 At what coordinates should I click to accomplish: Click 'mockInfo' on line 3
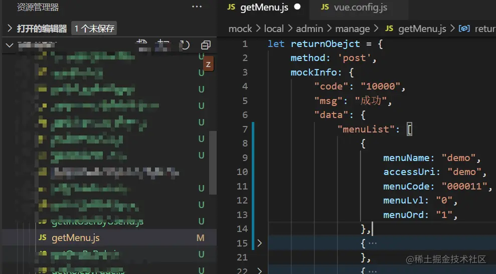coord(314,72)
